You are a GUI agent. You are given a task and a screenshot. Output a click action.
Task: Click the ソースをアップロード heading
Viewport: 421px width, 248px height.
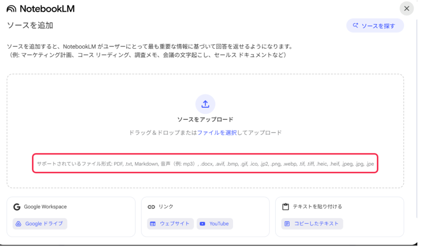pos(205,120)
